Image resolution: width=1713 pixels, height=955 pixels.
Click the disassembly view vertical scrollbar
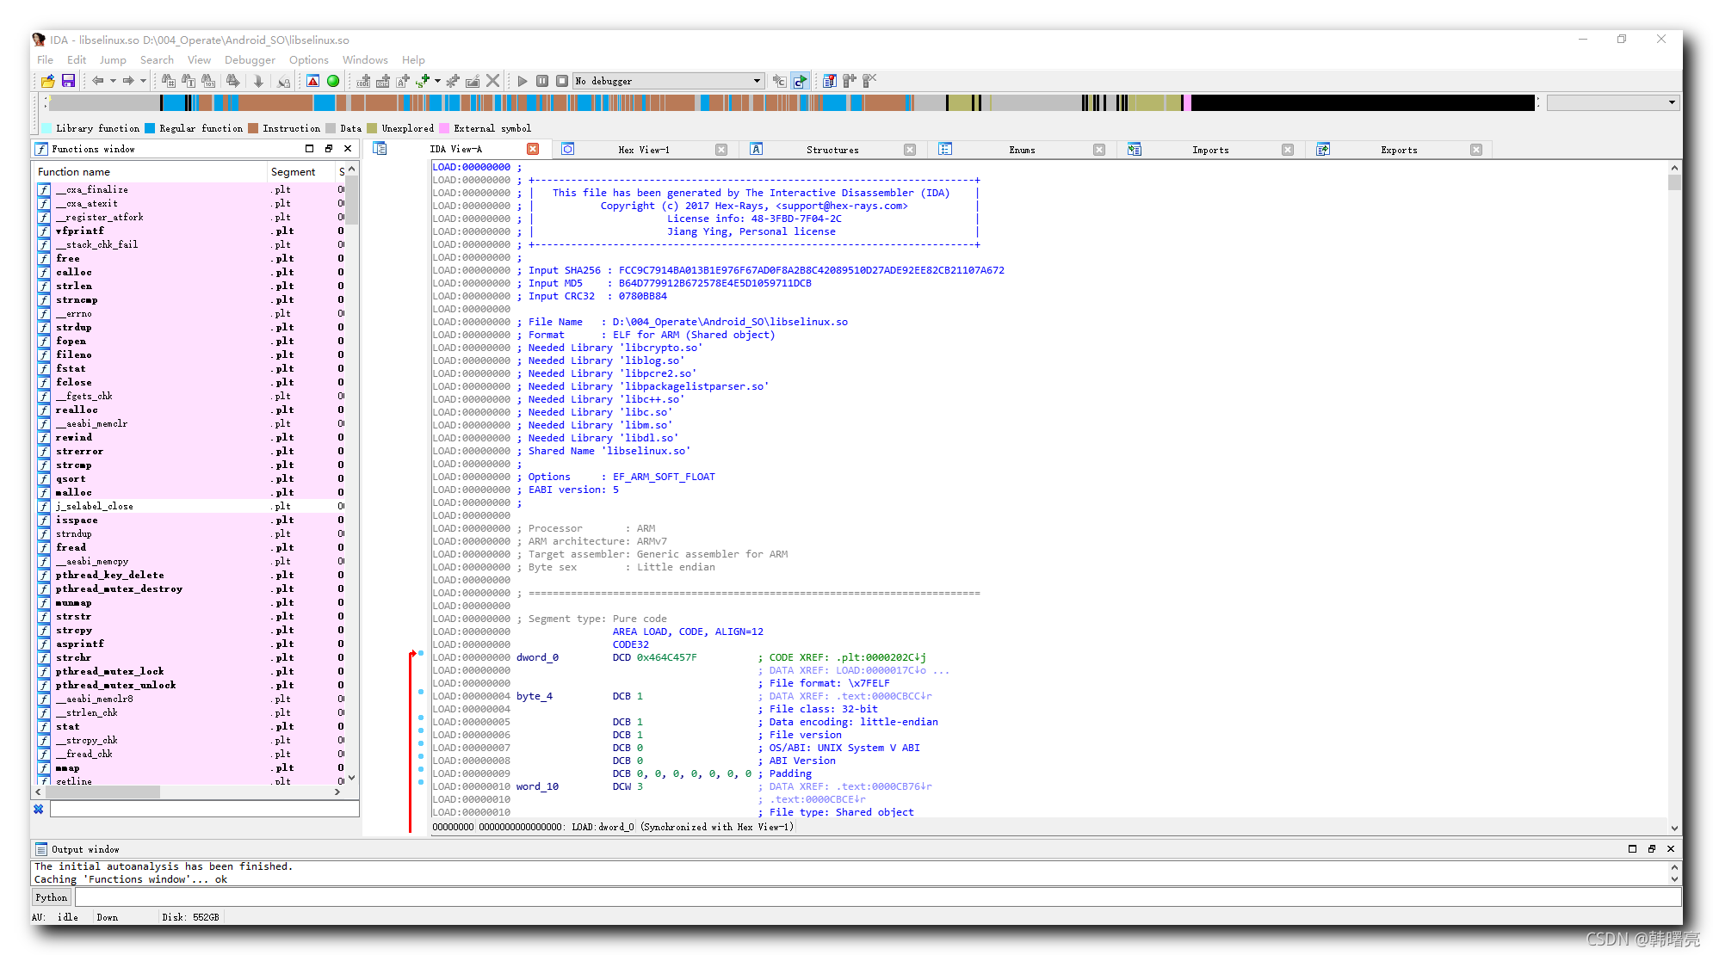(x=1674, y=497)
